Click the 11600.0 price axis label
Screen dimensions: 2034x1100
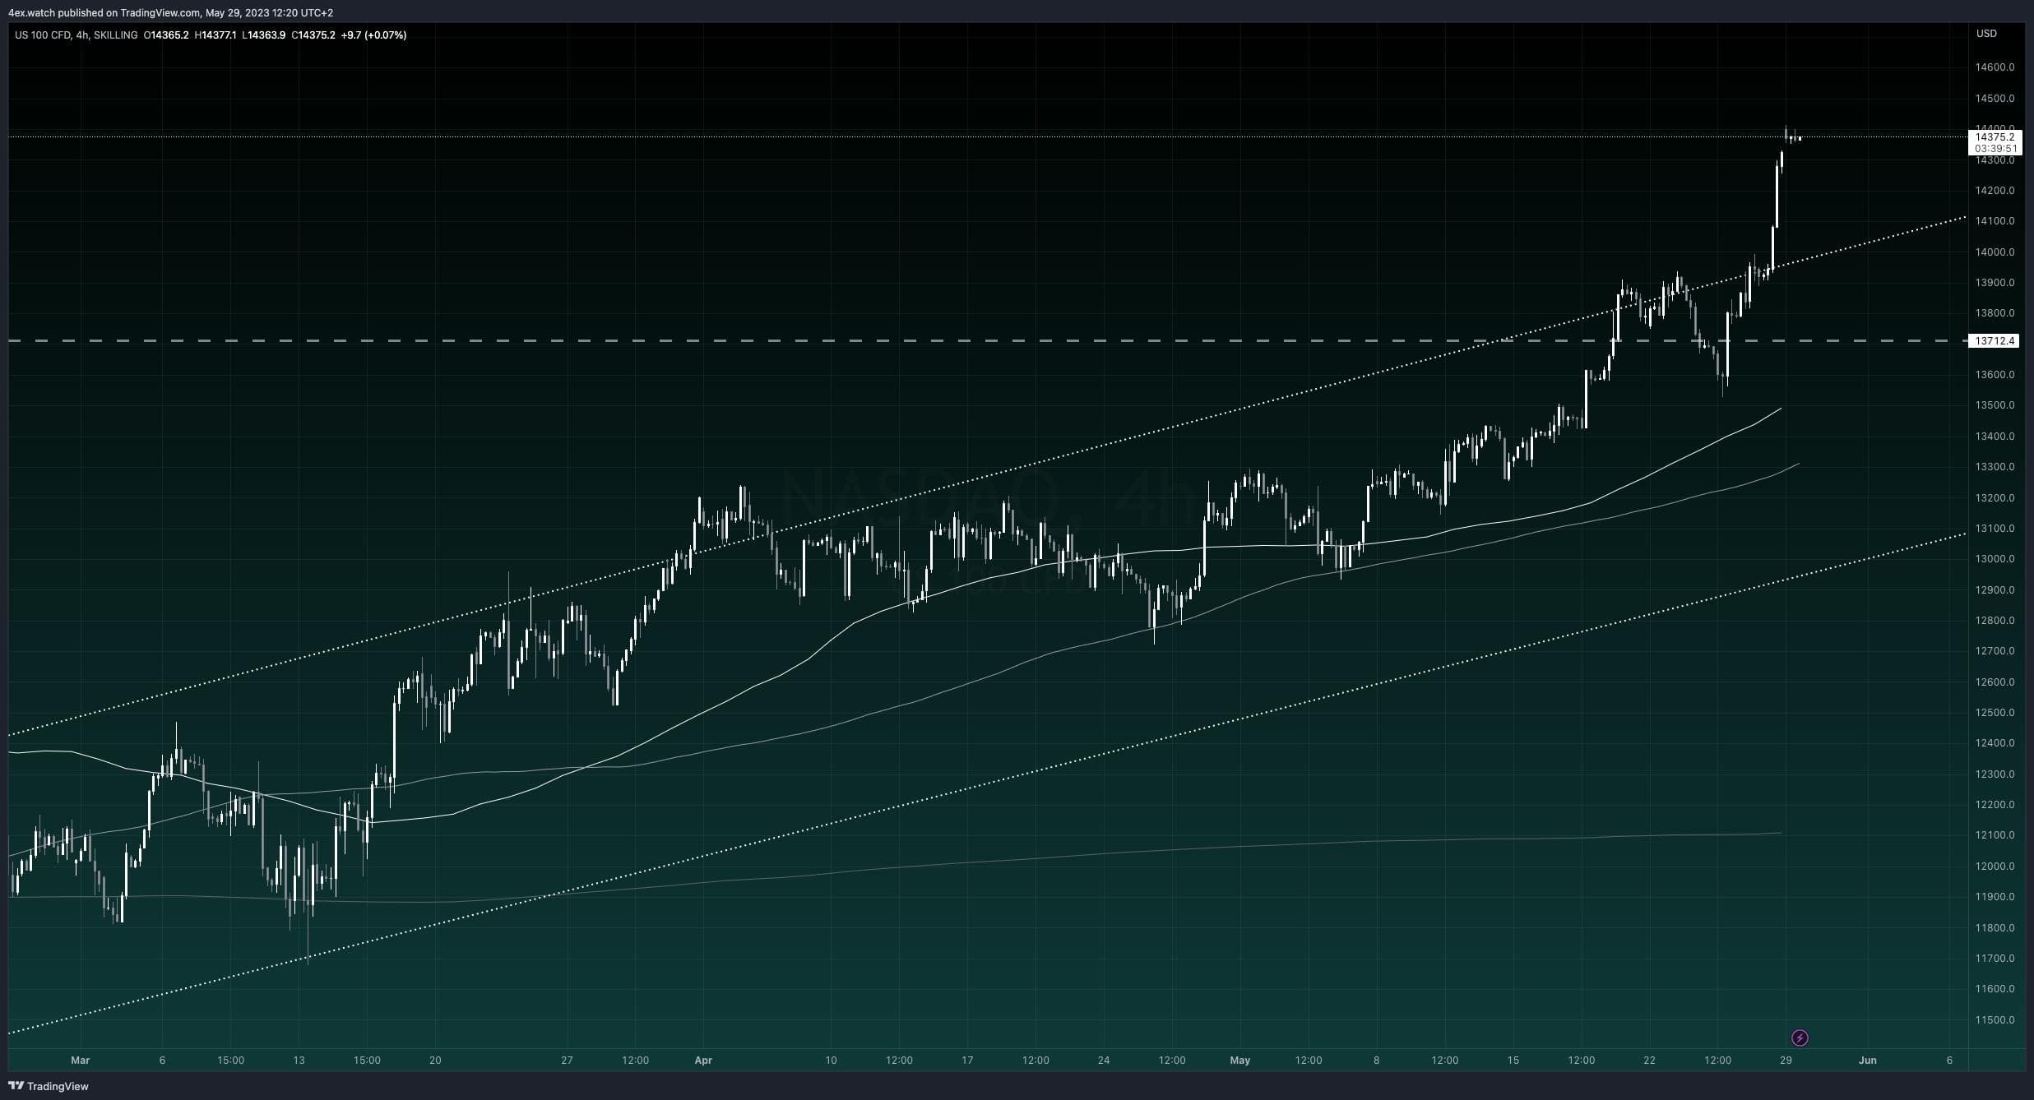pyautogui.click(x=1995, y=989)
